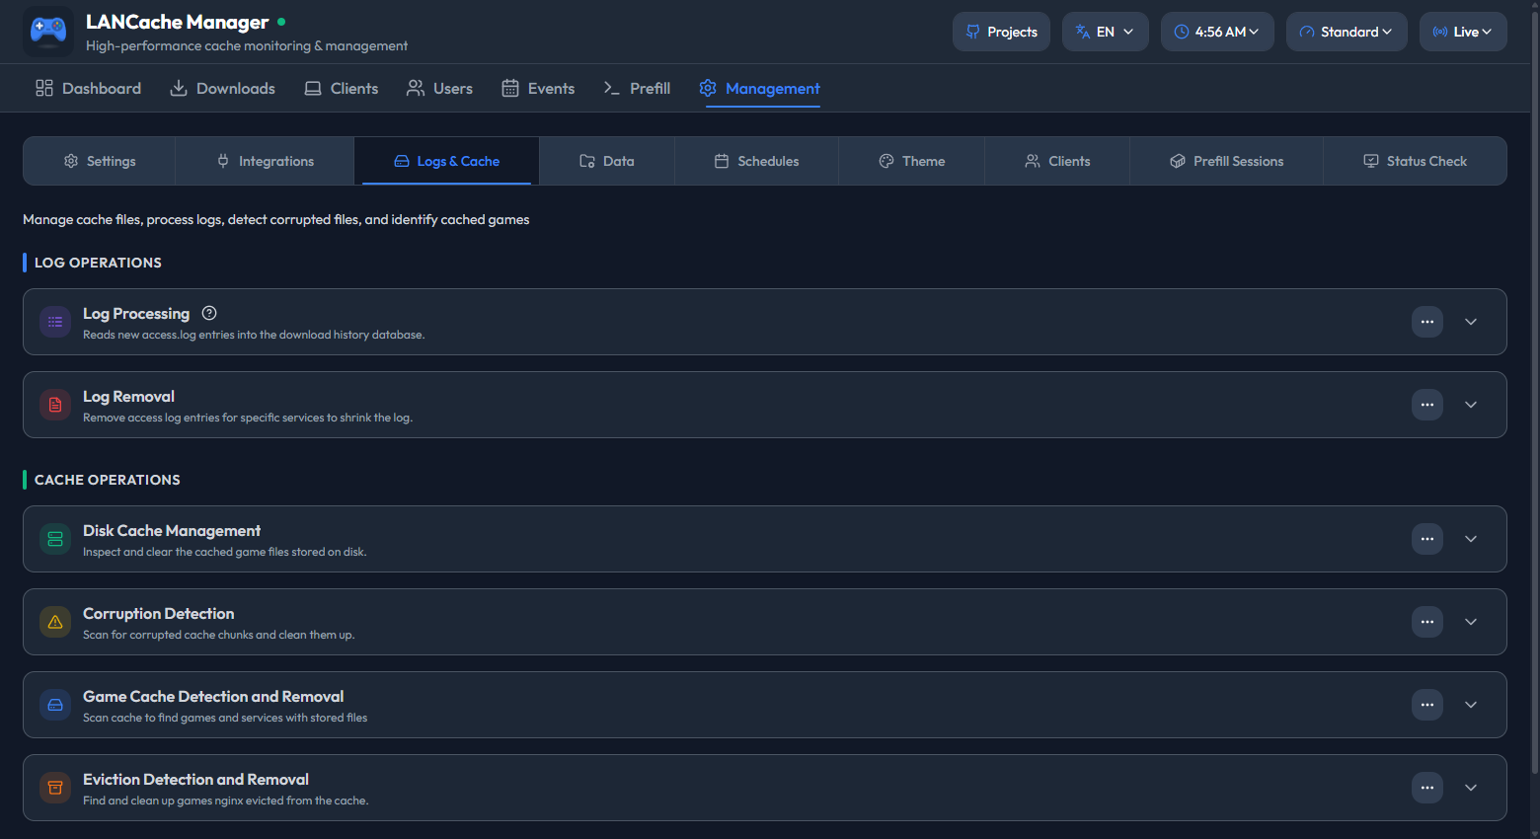Open the Prefill page
The width and height of the screenshot is (1540, 839).
pos(637,88)
